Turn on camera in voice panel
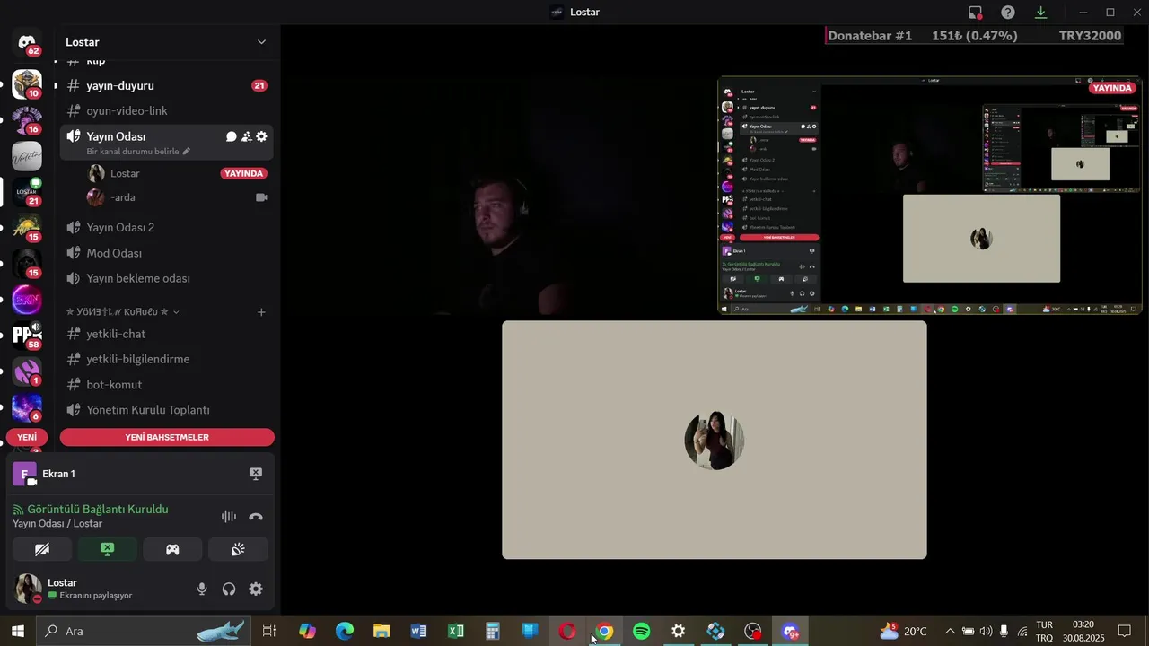This screenshot has width=1149, height=646. click(42, 549)
